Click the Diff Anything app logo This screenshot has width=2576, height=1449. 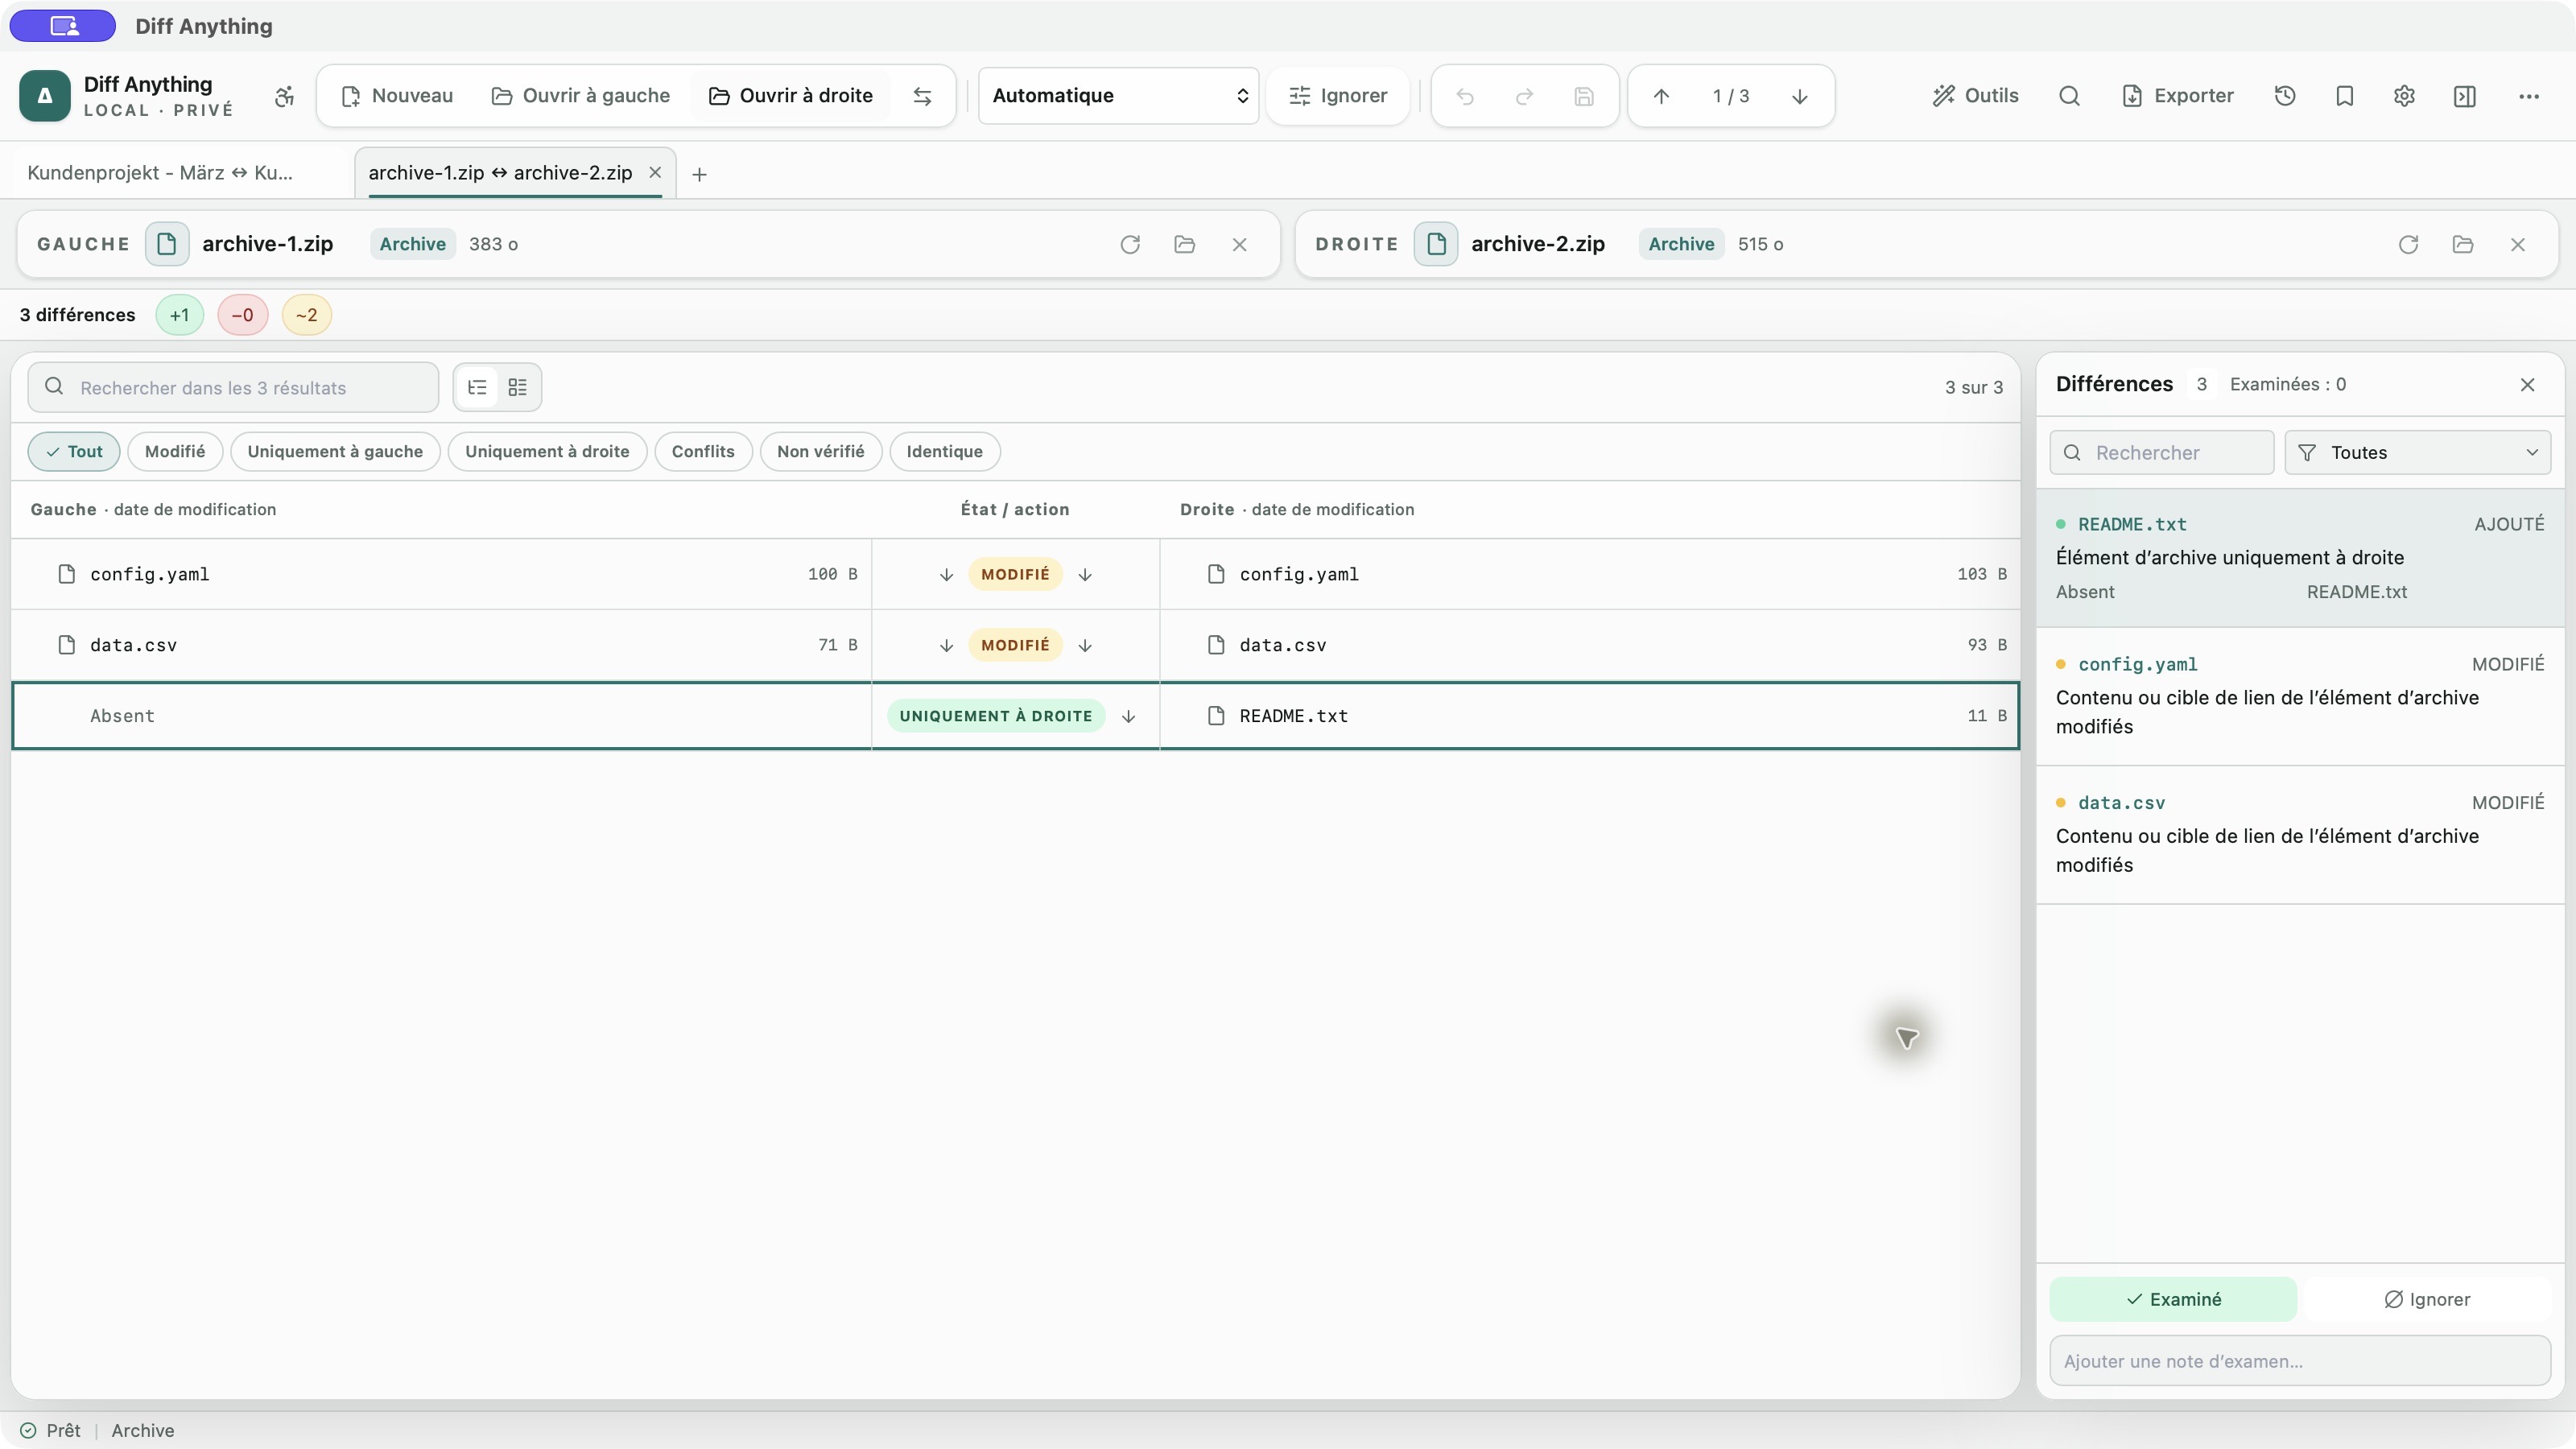click(44, 96)
